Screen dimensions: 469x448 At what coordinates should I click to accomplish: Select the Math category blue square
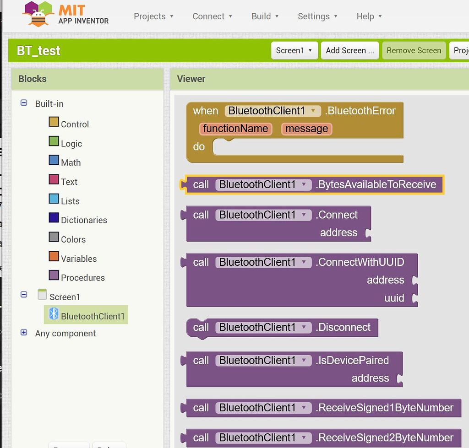coord(54,161)
